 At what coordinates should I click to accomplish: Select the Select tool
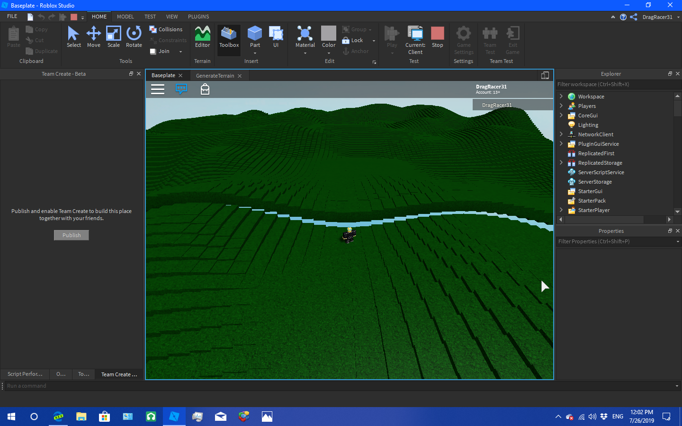point(73,37)
